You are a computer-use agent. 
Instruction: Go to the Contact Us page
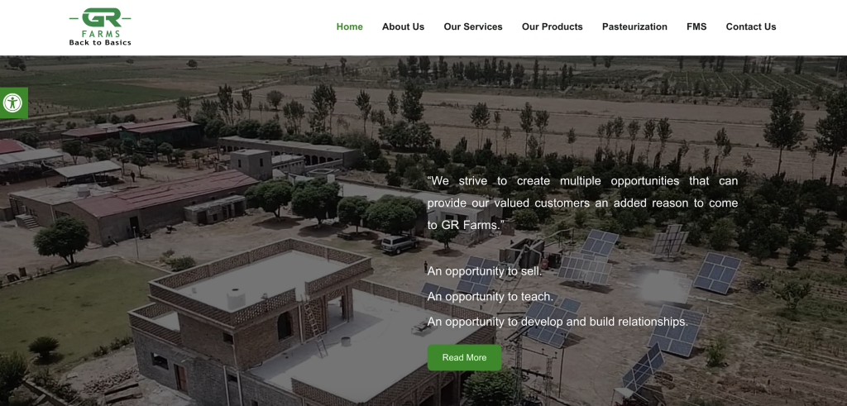click(751, 26)
